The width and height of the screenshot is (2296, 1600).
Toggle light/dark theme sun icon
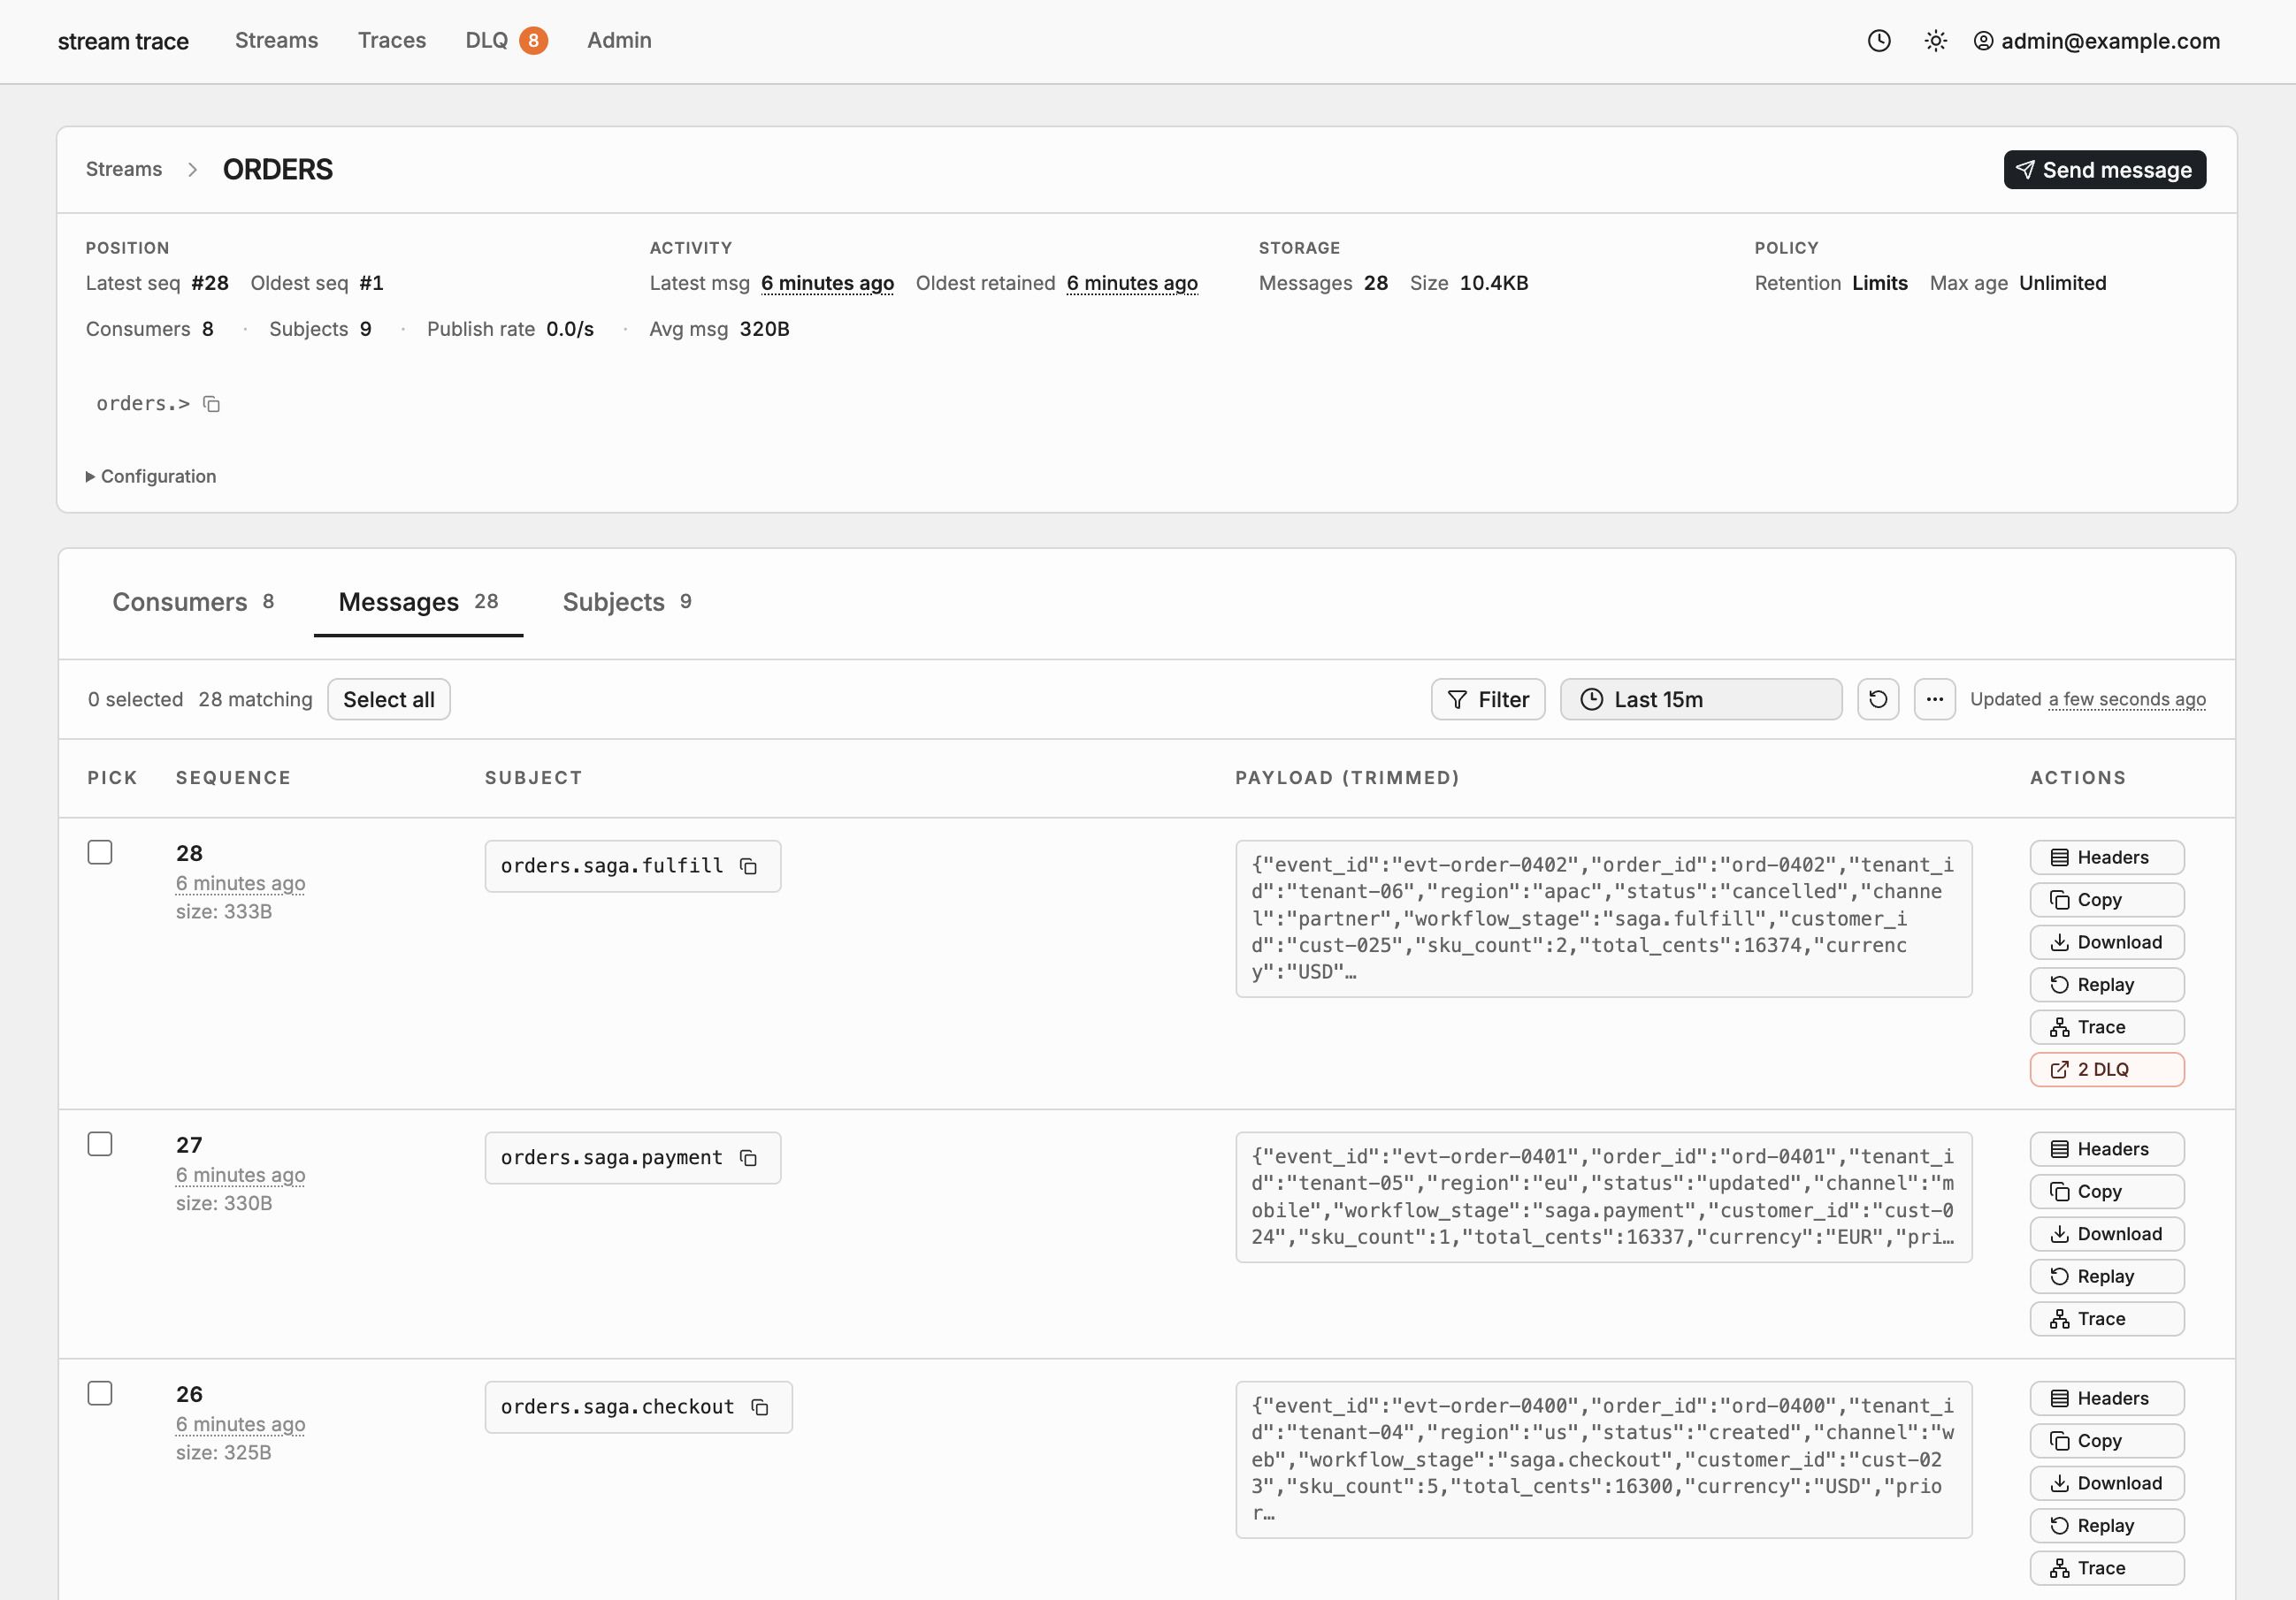click(x=1935, y=41)
